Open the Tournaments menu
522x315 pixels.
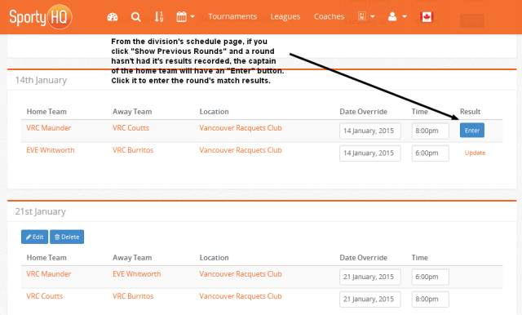232,16
